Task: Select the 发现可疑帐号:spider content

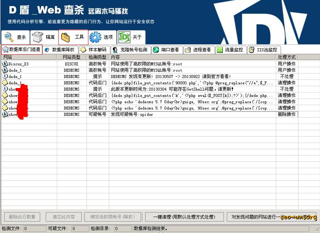Action: point(132,114)
